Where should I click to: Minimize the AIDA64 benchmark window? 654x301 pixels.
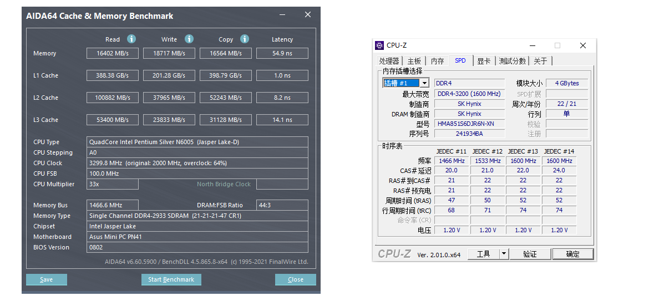coord(283,15)
